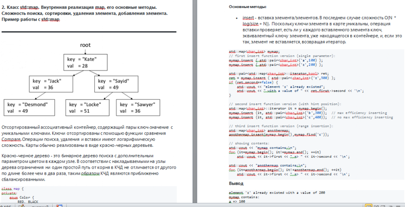The width and height of the screenshot is (405, 207).
Task: Switch to Full Screen Reading view
Action: pyautogui.click(x=376, y=205)
